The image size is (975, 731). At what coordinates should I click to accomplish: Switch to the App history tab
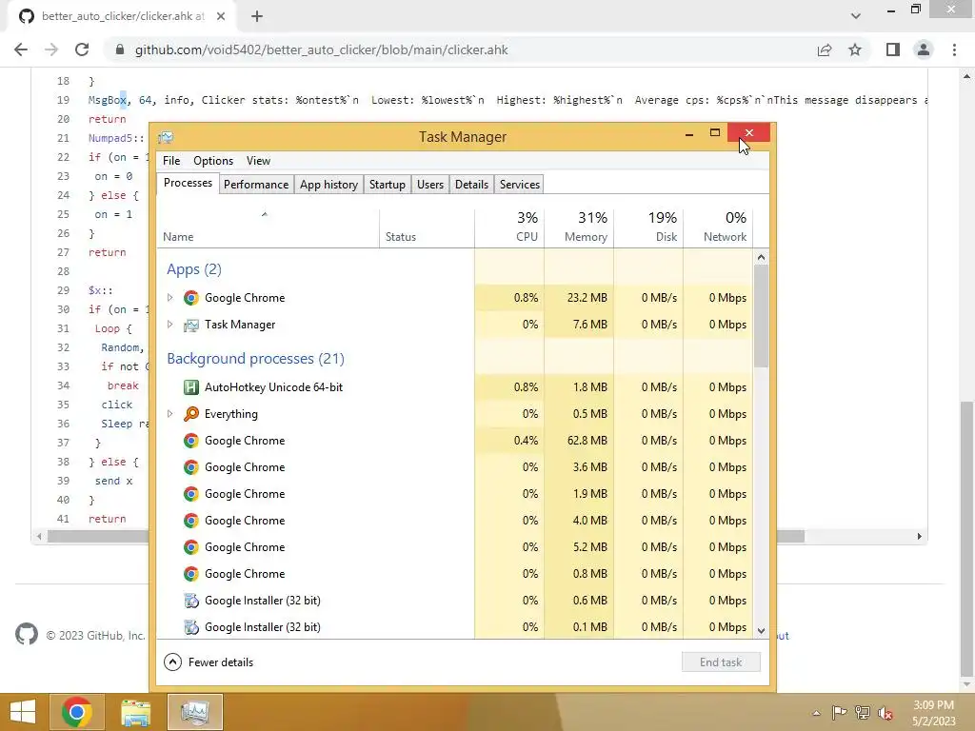pos(328,185)
